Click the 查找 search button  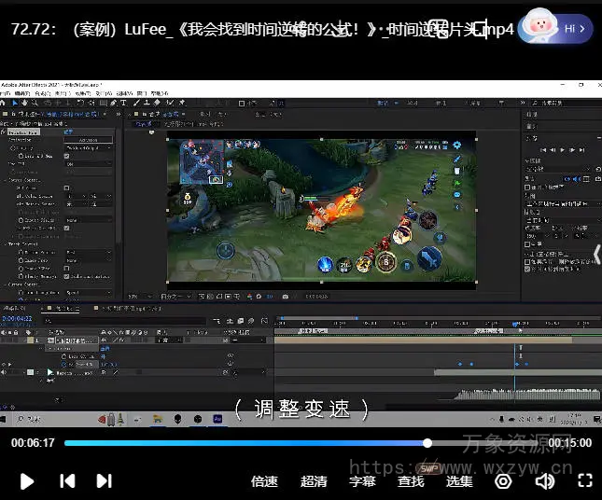(x=411, y=481)
